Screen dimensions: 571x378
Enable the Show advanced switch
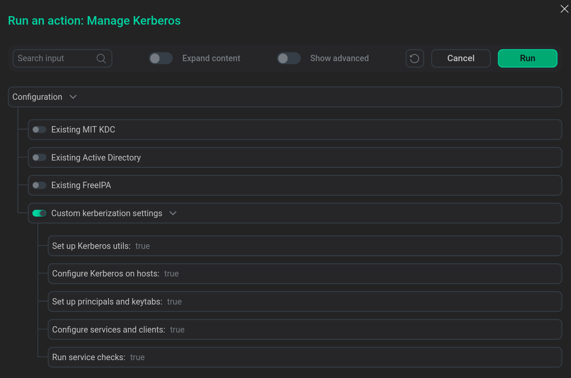tap(289, 58)
